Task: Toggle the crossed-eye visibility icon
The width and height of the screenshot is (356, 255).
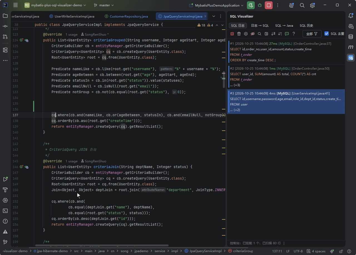Action: [x=253, y=34]
